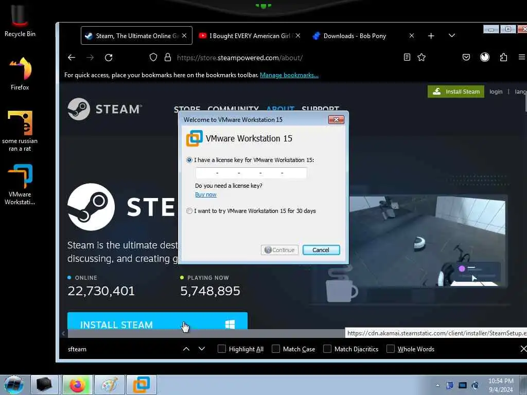The height and width of the screenshot is (395, 527).
Task: Open the Paint taskbar icon
Action: pos(110,385)
